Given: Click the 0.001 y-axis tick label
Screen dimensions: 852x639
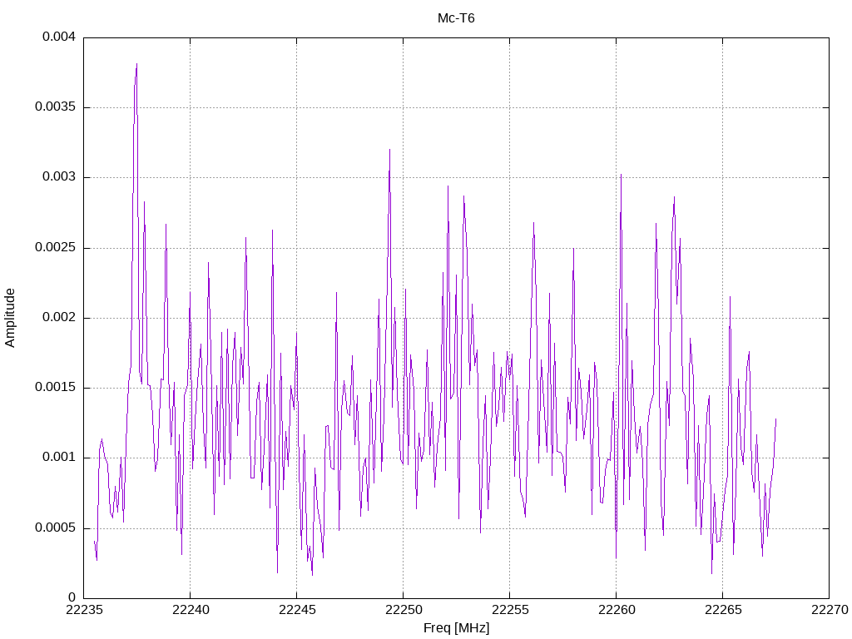Looking at the screenshot, I should click(59, 458).
